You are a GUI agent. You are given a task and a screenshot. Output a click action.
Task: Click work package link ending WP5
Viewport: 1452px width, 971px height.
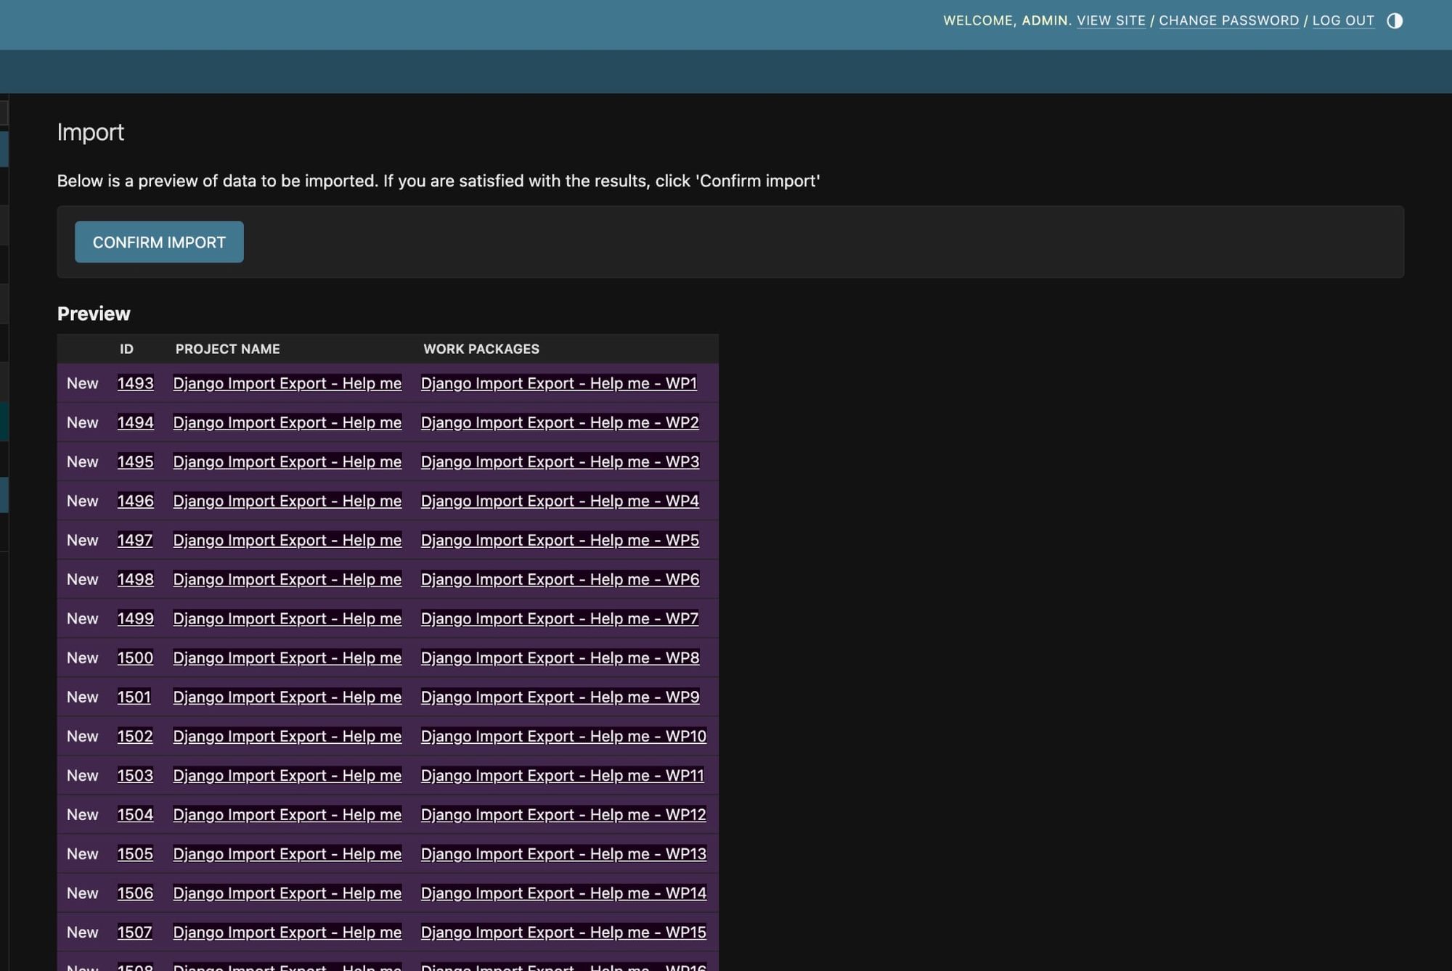[x=560, y=540]
